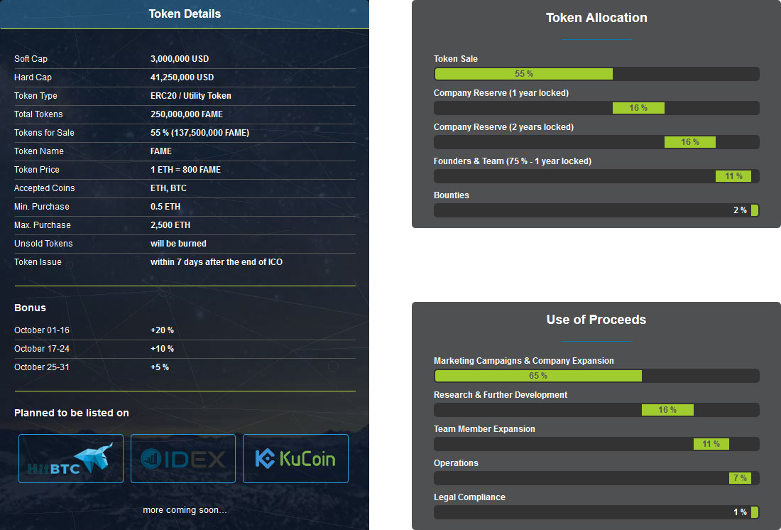Click the Operations 7% bar segment

pos(739,478)
